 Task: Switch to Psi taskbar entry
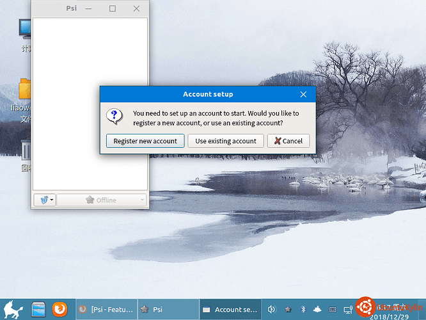pyautogui.click(x=168, y=309)
